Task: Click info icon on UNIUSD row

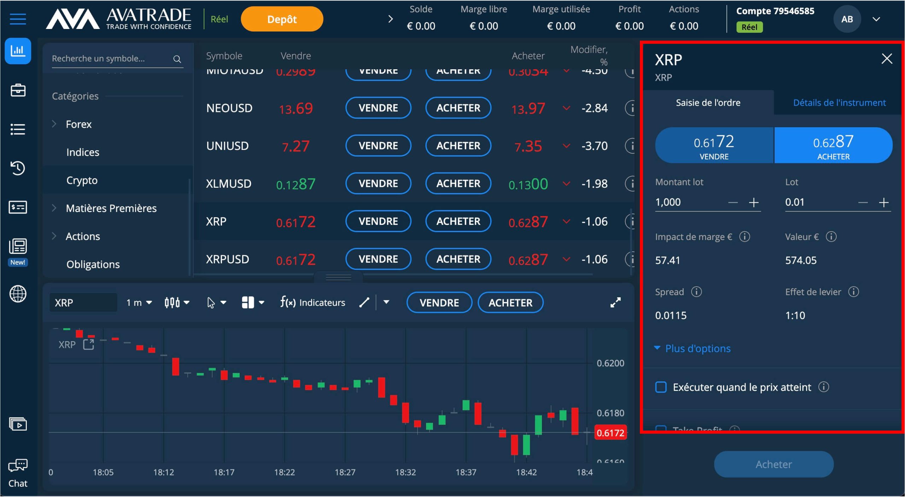Action: pyautogui.click(x=630, y=146)
